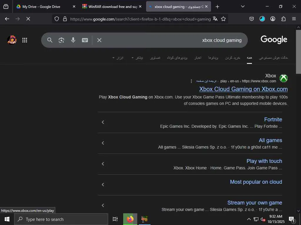
Task: Translate this page icon in address bar
Action: [215, 19]
